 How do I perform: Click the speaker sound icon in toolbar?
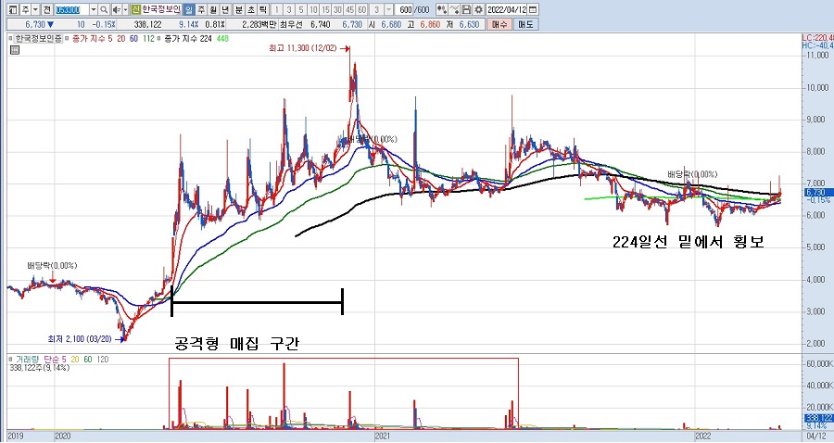pos(116,9)
